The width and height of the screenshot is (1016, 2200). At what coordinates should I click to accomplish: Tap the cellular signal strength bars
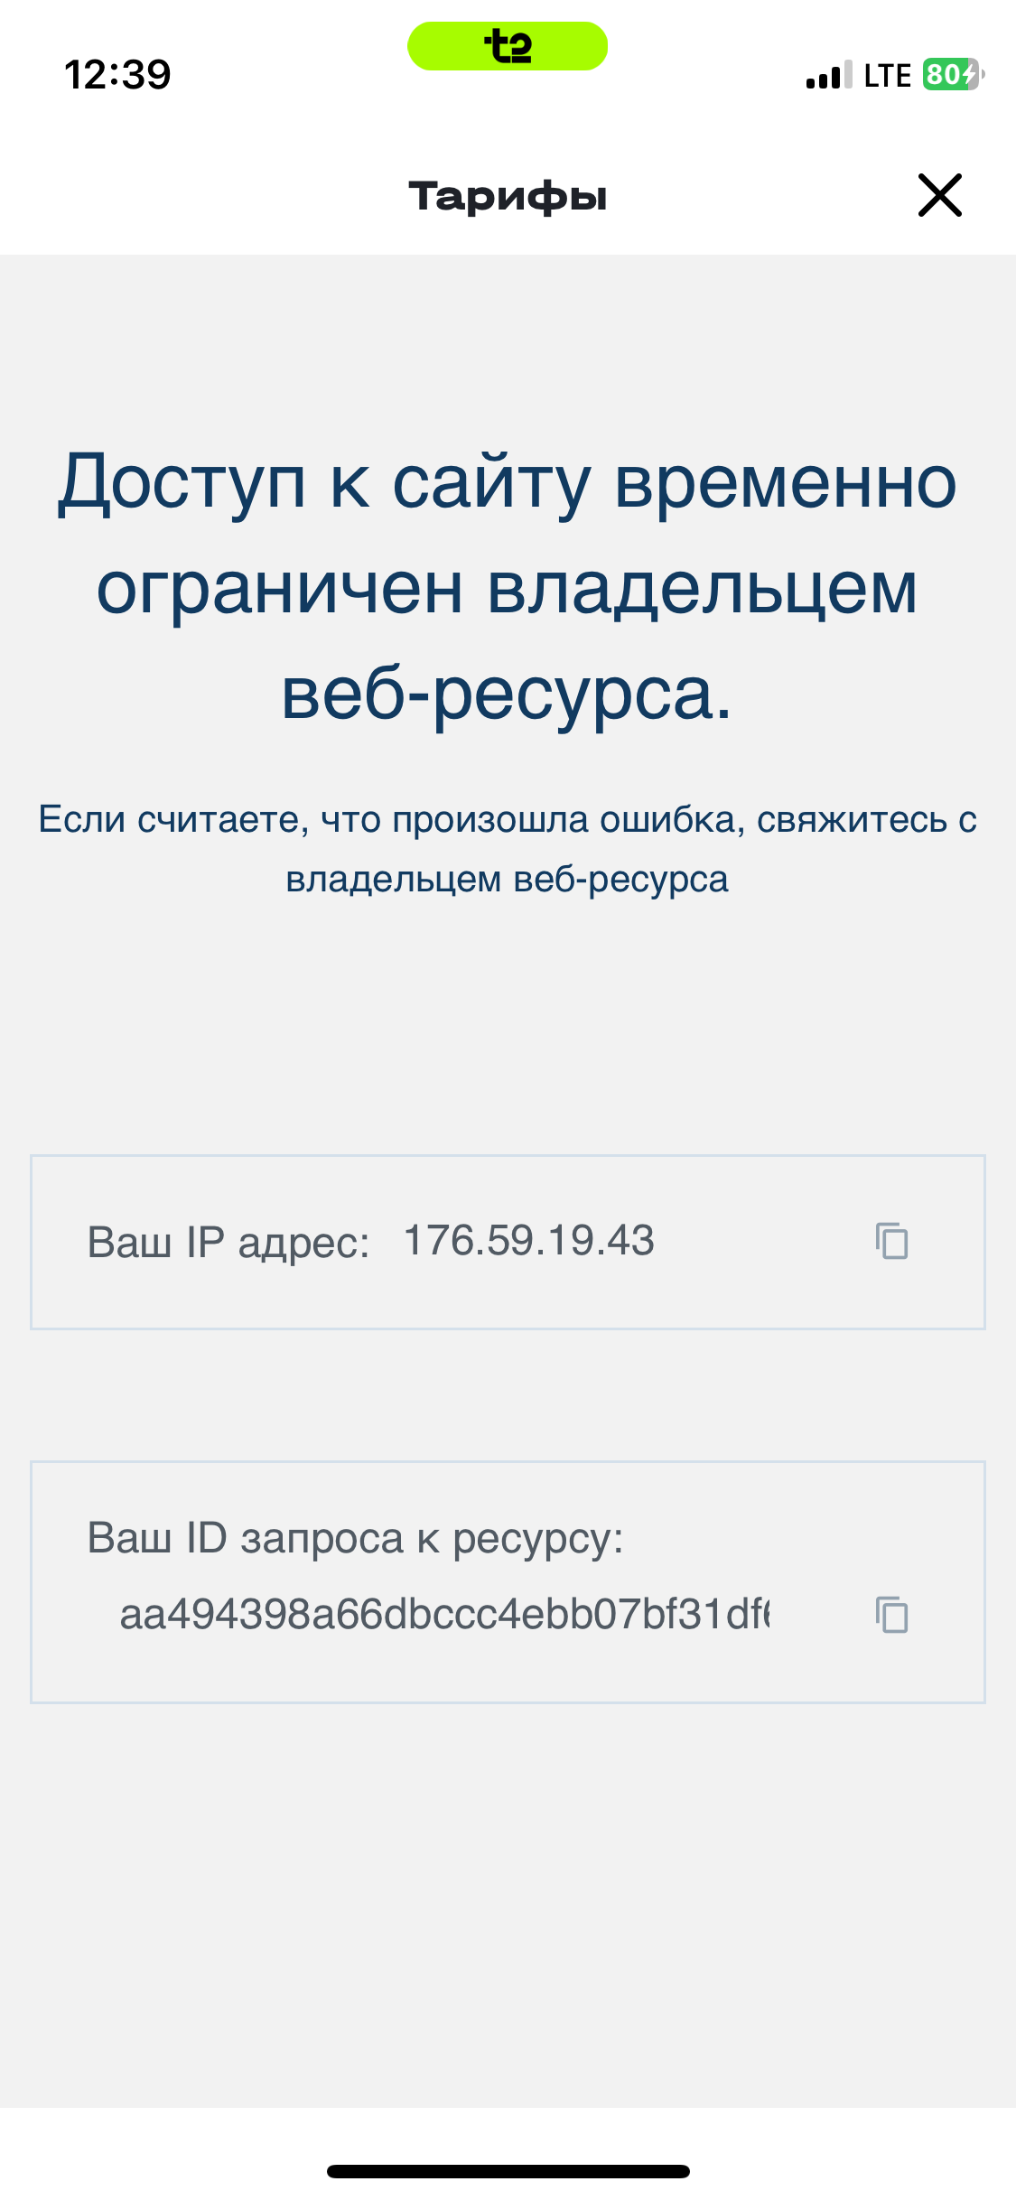pyautogui.click(x=828, y=76)
